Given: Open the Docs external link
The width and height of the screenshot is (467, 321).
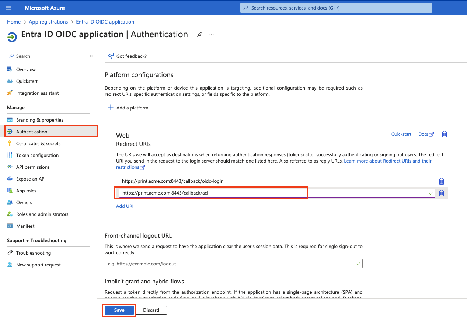Looking at the screenshot, I should (x=426, y=134).
